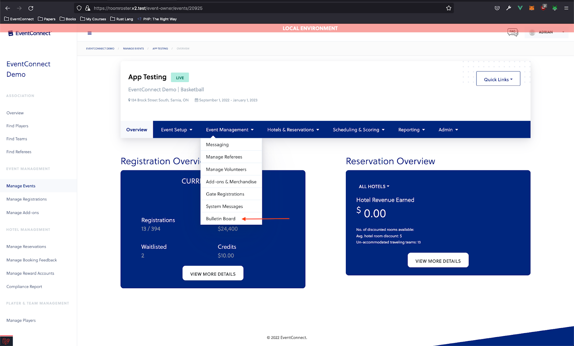The width and height of the screenshot is (574, 346).
Task: Open the Pocket save icon in toolbar
Action: coord(497,8)
